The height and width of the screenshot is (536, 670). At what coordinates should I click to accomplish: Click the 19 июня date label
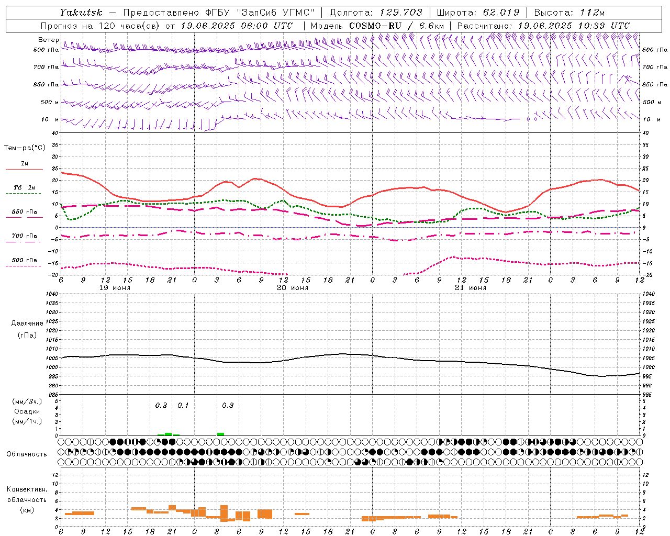click(x=115, y=288)
